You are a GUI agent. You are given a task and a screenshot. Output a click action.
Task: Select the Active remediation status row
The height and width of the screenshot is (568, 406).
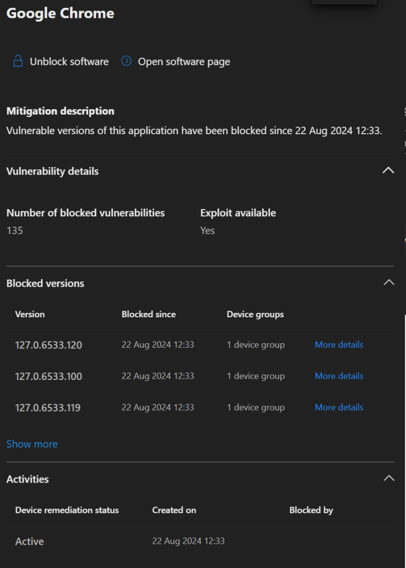pyautogui.click(x=29, y=541)
